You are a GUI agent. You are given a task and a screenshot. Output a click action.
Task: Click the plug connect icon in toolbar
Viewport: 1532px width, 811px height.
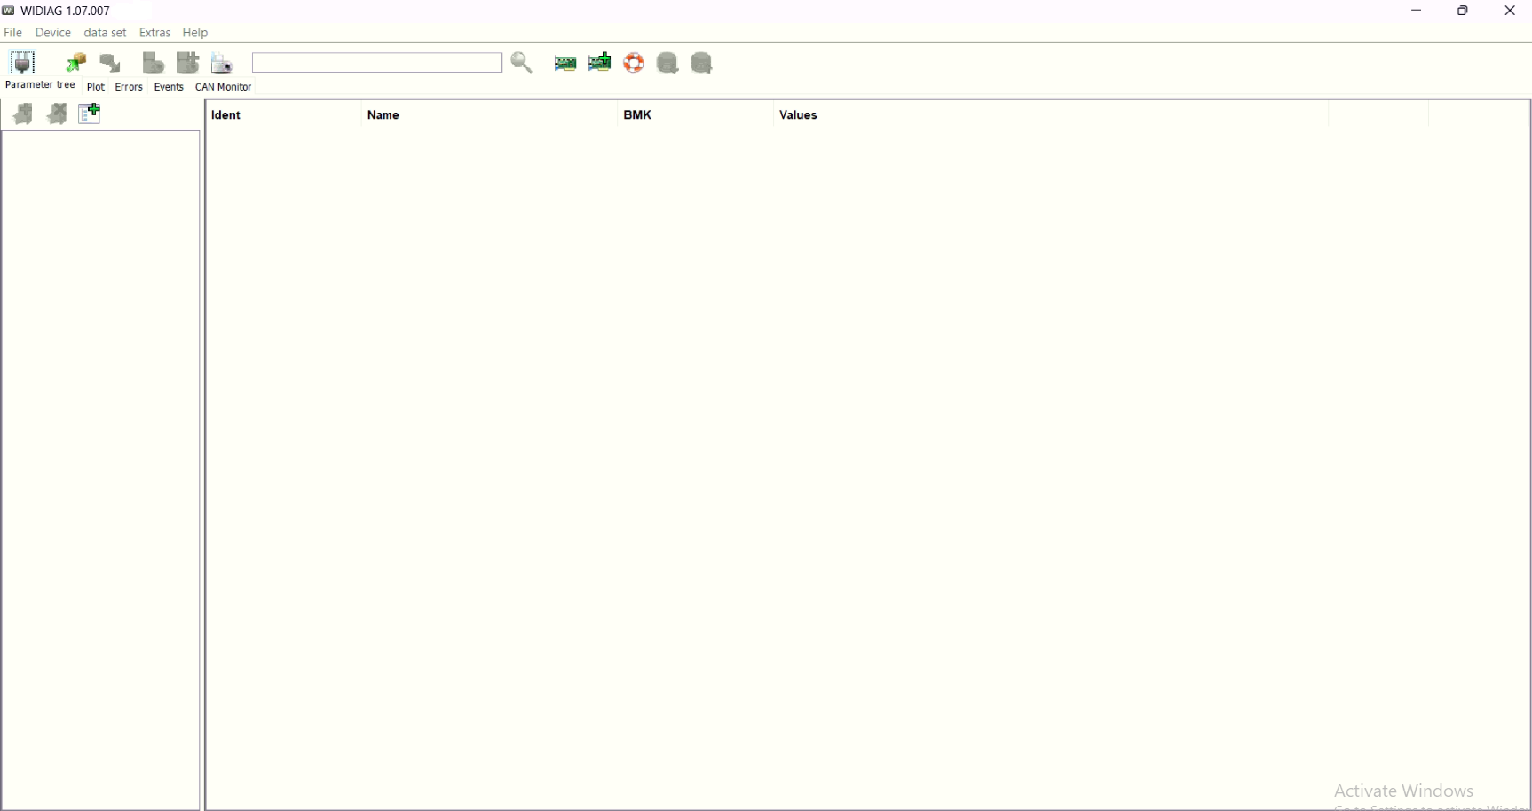pos(22,63)
